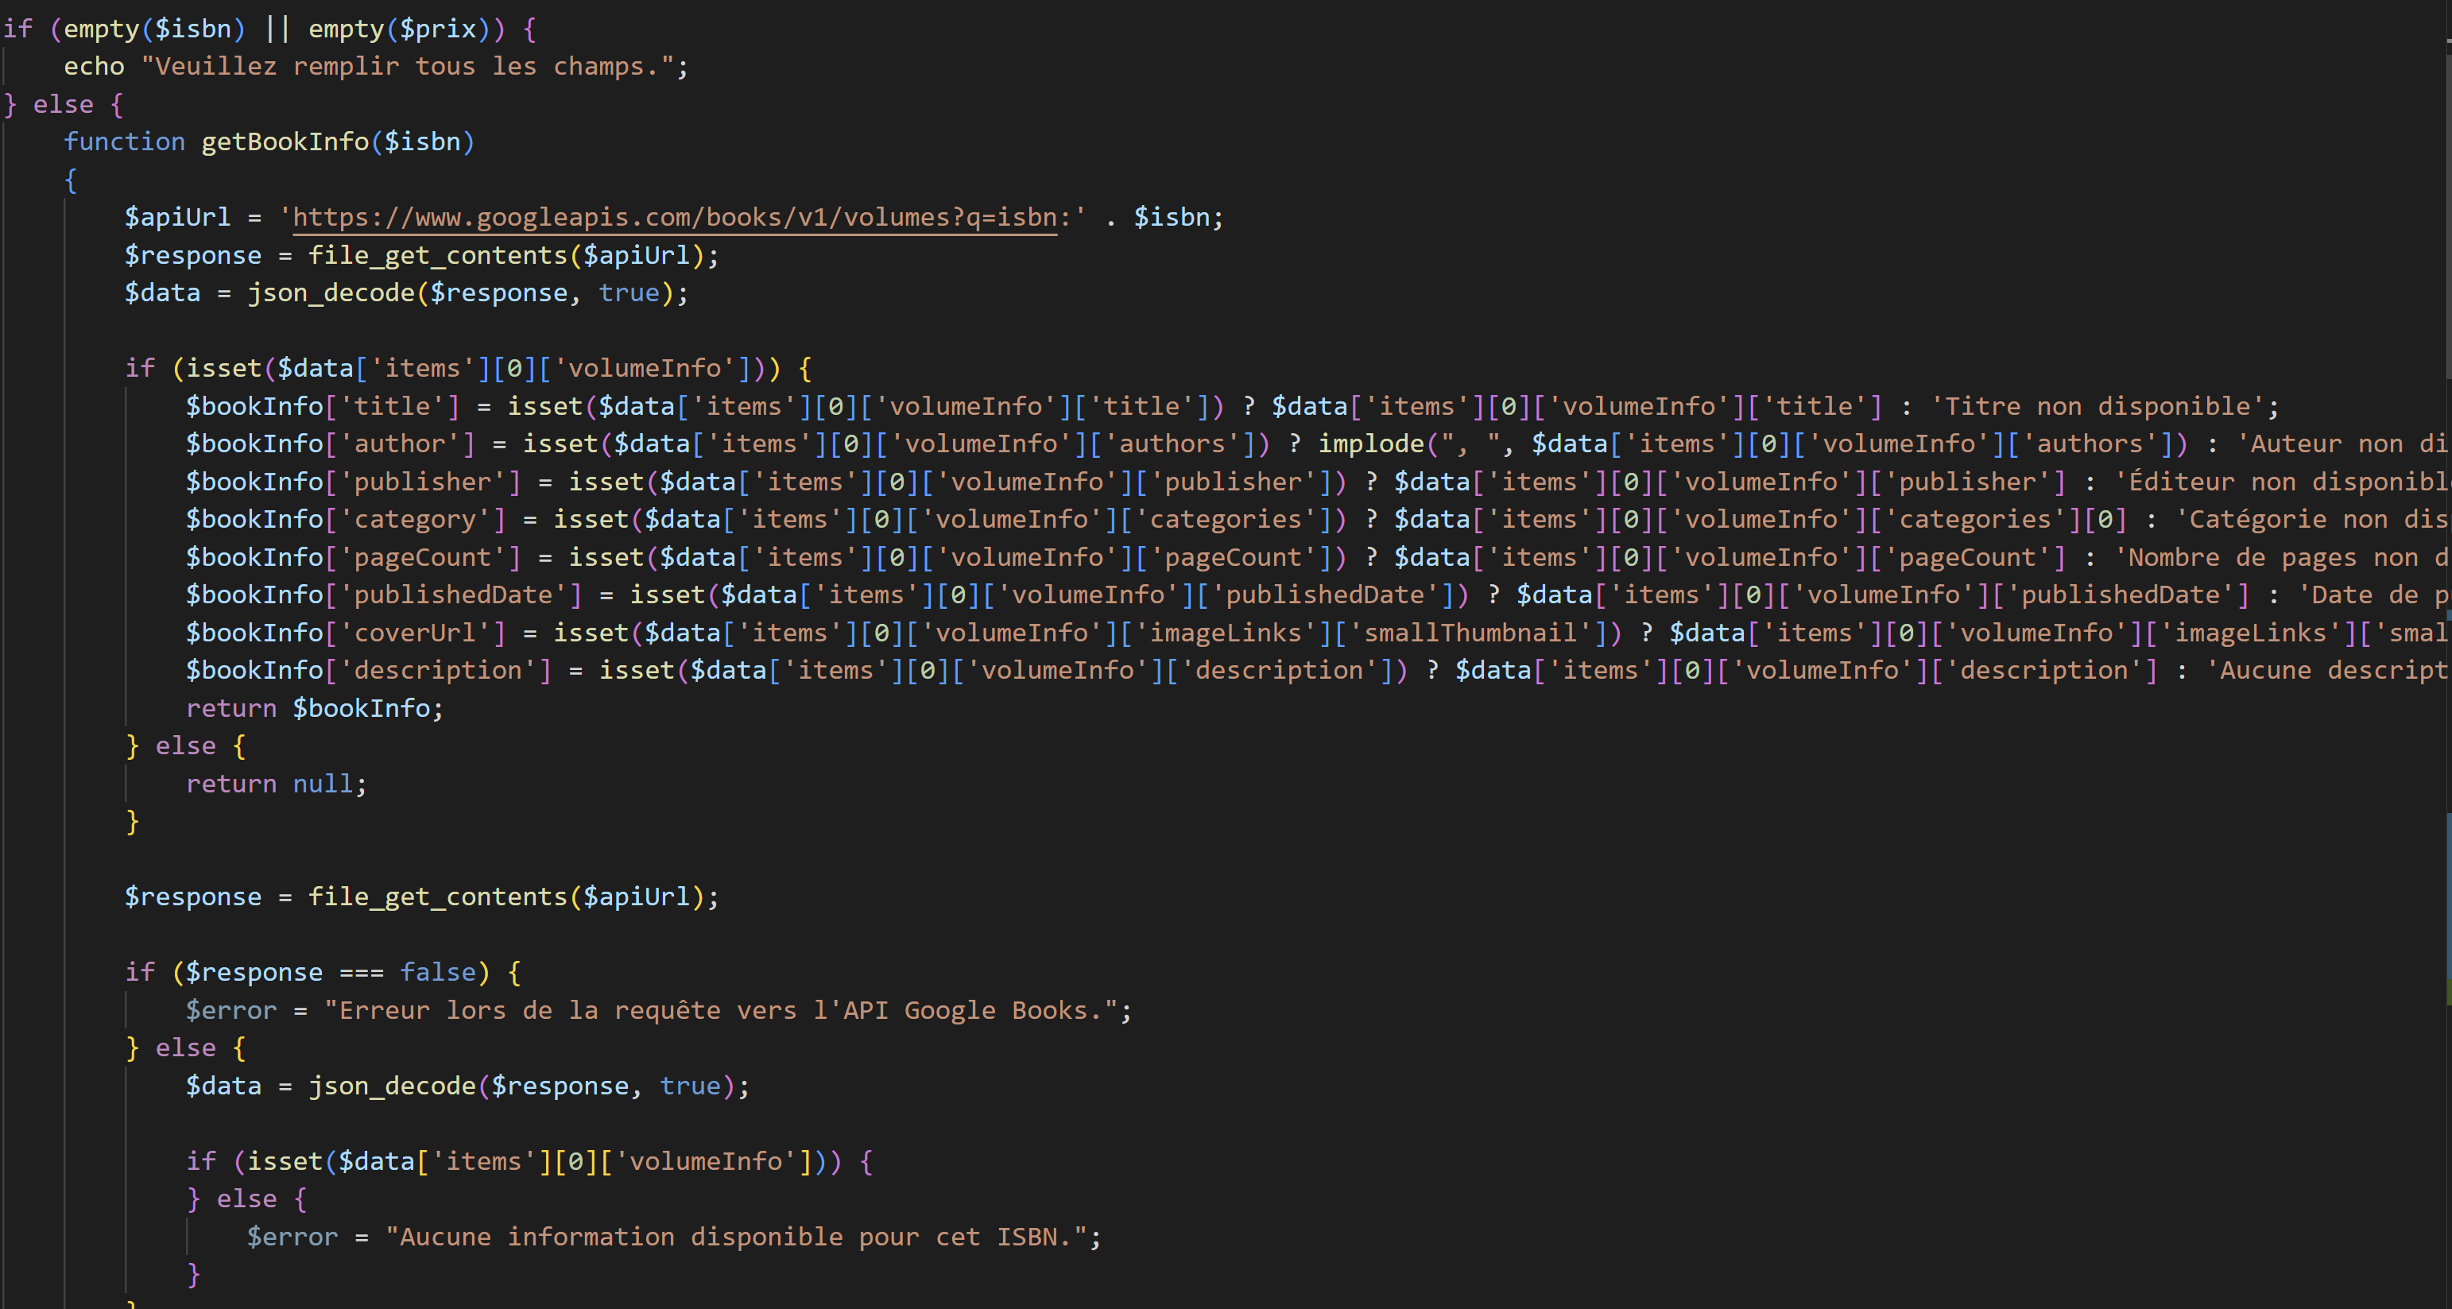This screenshot has width=2452, height=1309.
Task: Click $apiUrl in its assignment line
Action: [178, 218]
